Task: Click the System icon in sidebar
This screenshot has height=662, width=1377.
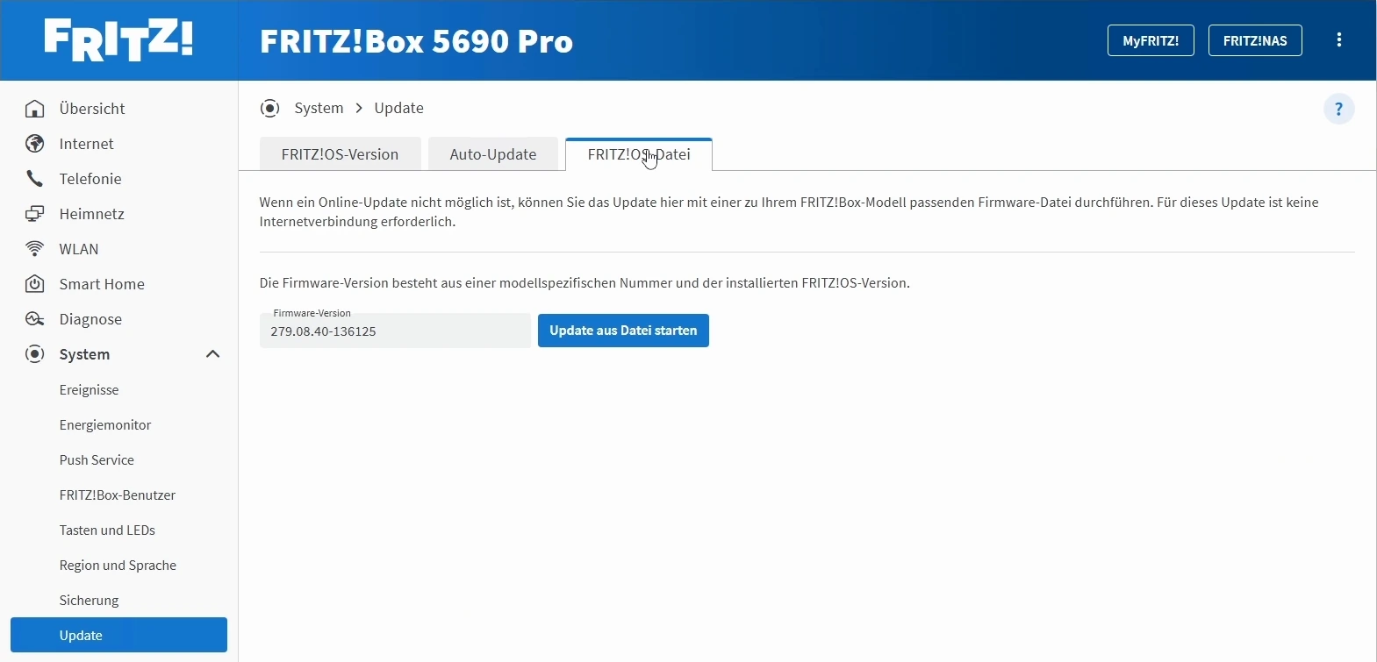Action: coord(35,354)
